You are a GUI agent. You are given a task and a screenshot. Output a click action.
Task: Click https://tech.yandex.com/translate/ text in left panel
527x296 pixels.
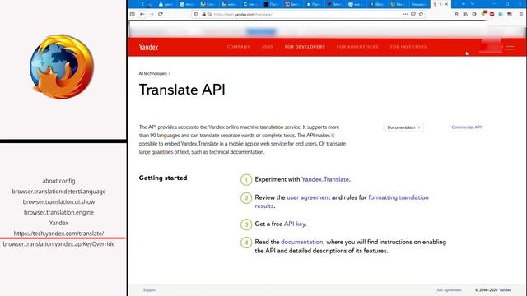pos(58,234)
